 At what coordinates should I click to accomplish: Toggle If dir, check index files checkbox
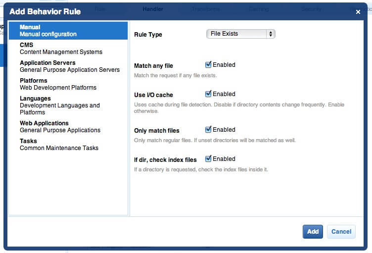[208, 159]
